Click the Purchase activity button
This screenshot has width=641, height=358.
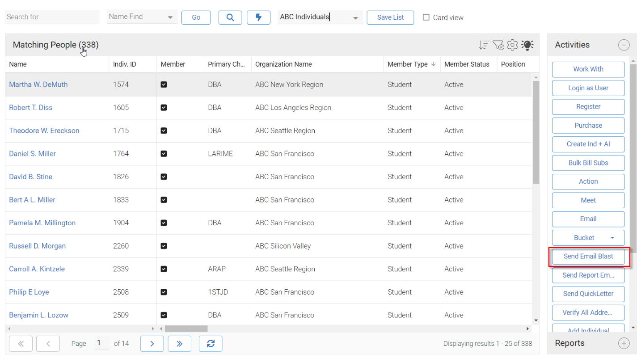[x=588, y=126]
